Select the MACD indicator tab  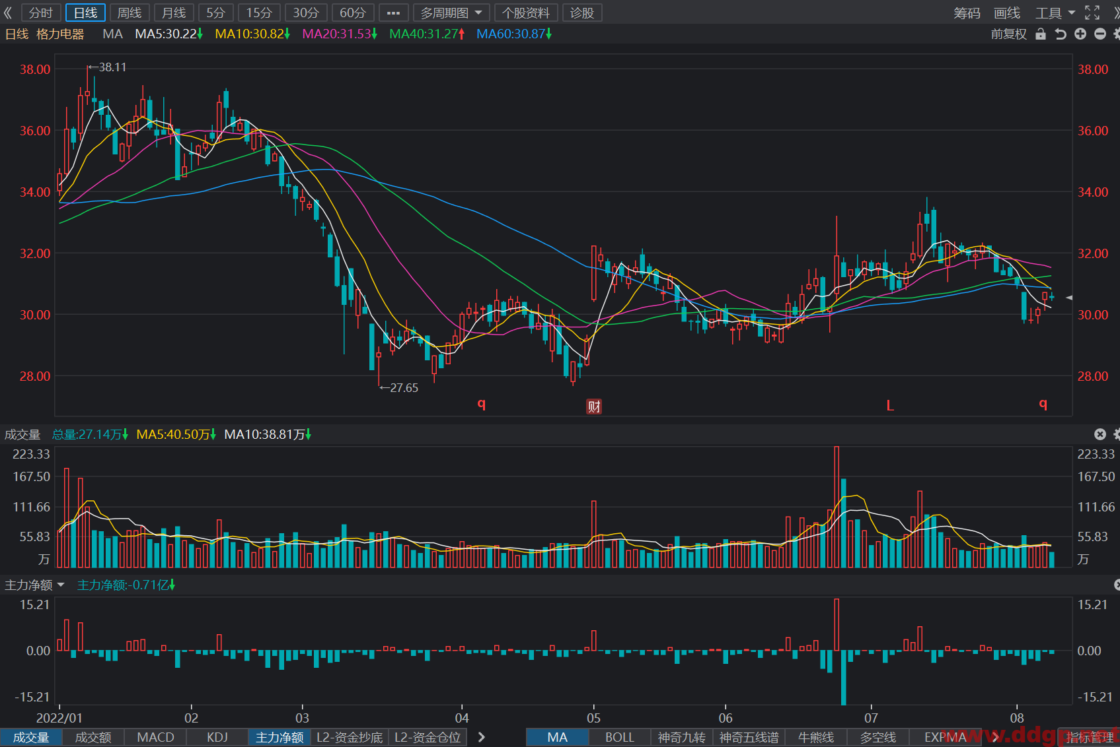(x=155, y=737)
